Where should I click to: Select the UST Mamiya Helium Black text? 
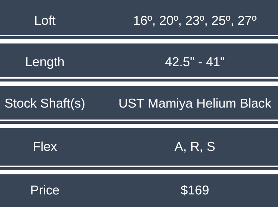(195, 103)
